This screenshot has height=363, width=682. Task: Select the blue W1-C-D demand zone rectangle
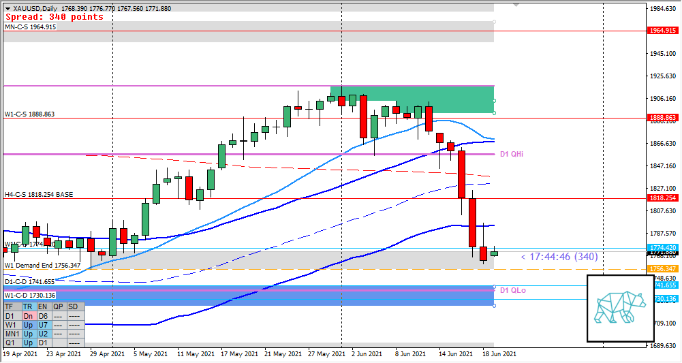coord(273,296)
